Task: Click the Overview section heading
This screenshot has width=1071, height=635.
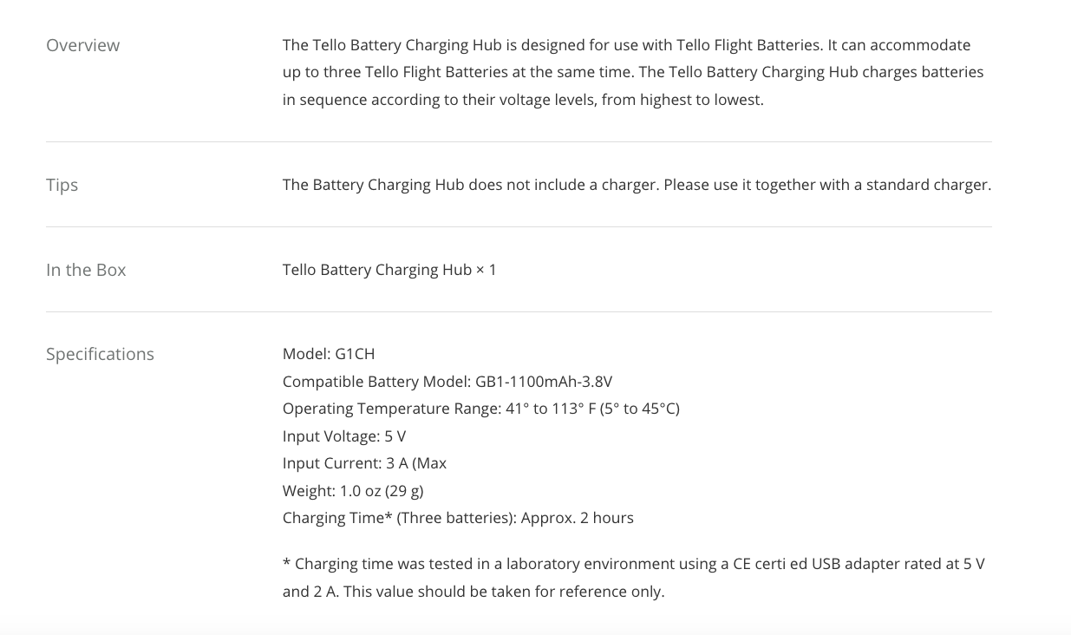Action: [83, 45]
